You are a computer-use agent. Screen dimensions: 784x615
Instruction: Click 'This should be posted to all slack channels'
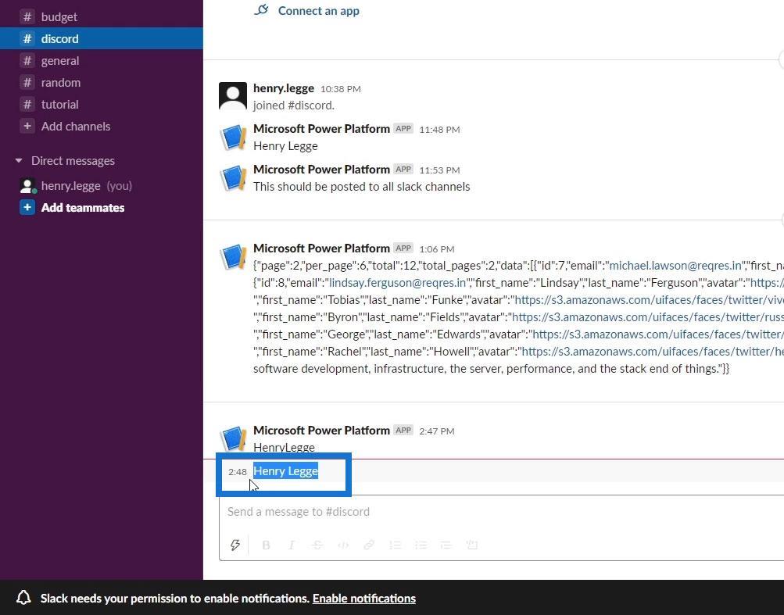pos(361,187)
